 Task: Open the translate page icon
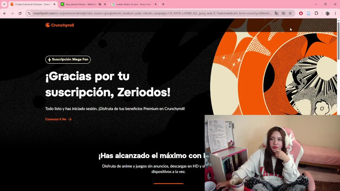click(277, 13)
